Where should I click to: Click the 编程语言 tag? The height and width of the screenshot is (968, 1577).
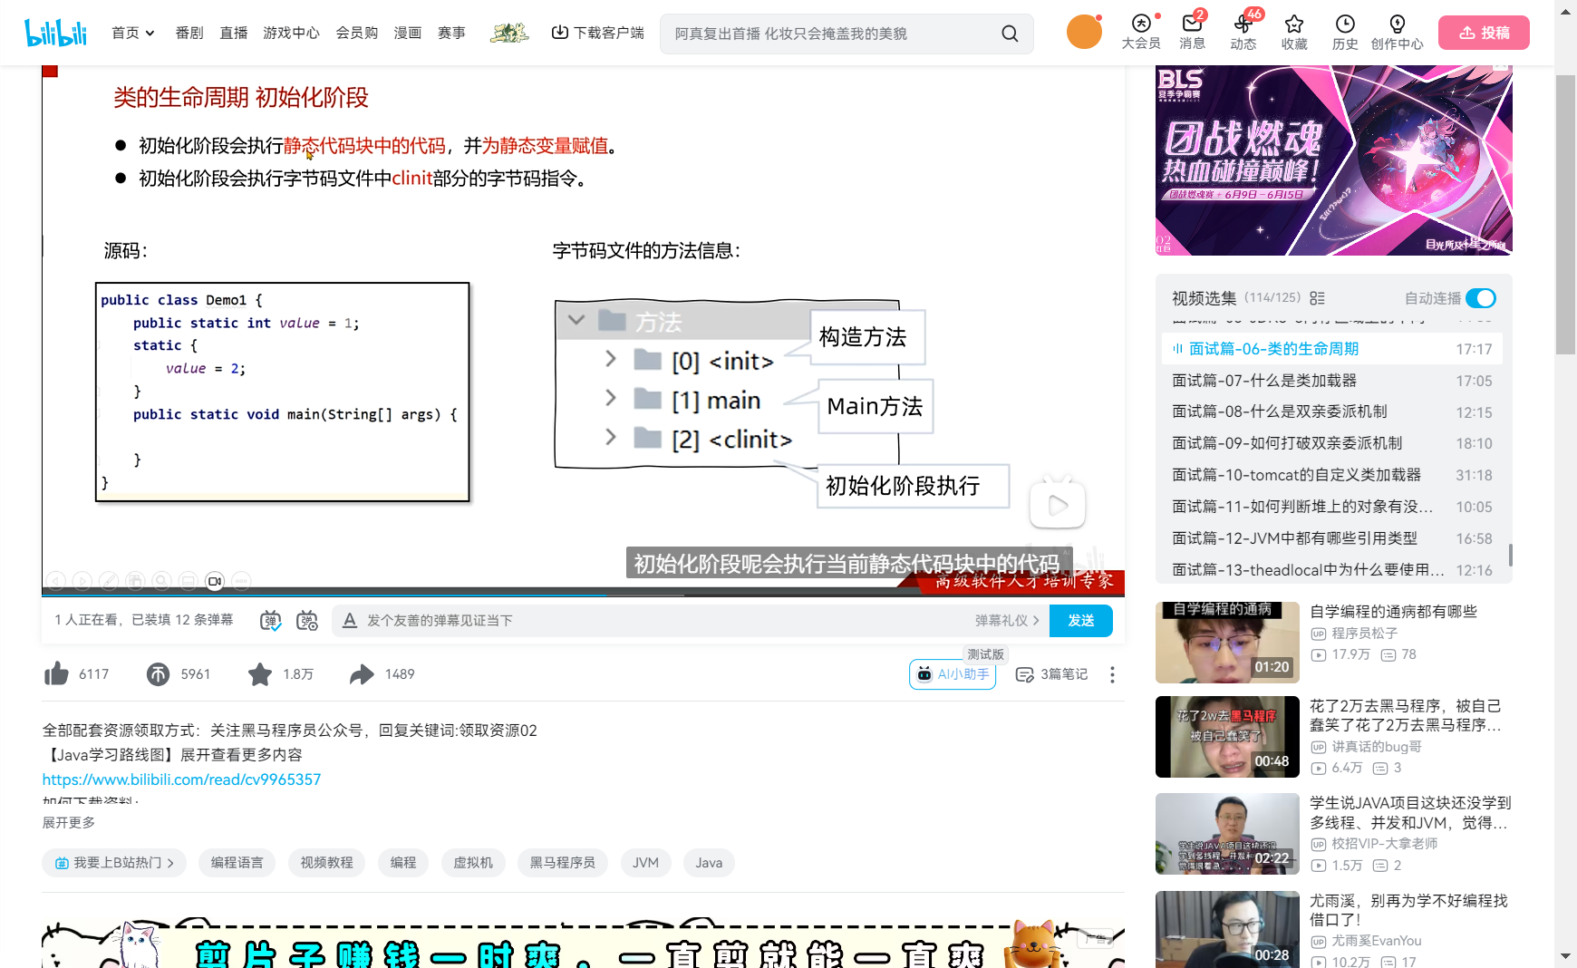(x=237, y=863)
